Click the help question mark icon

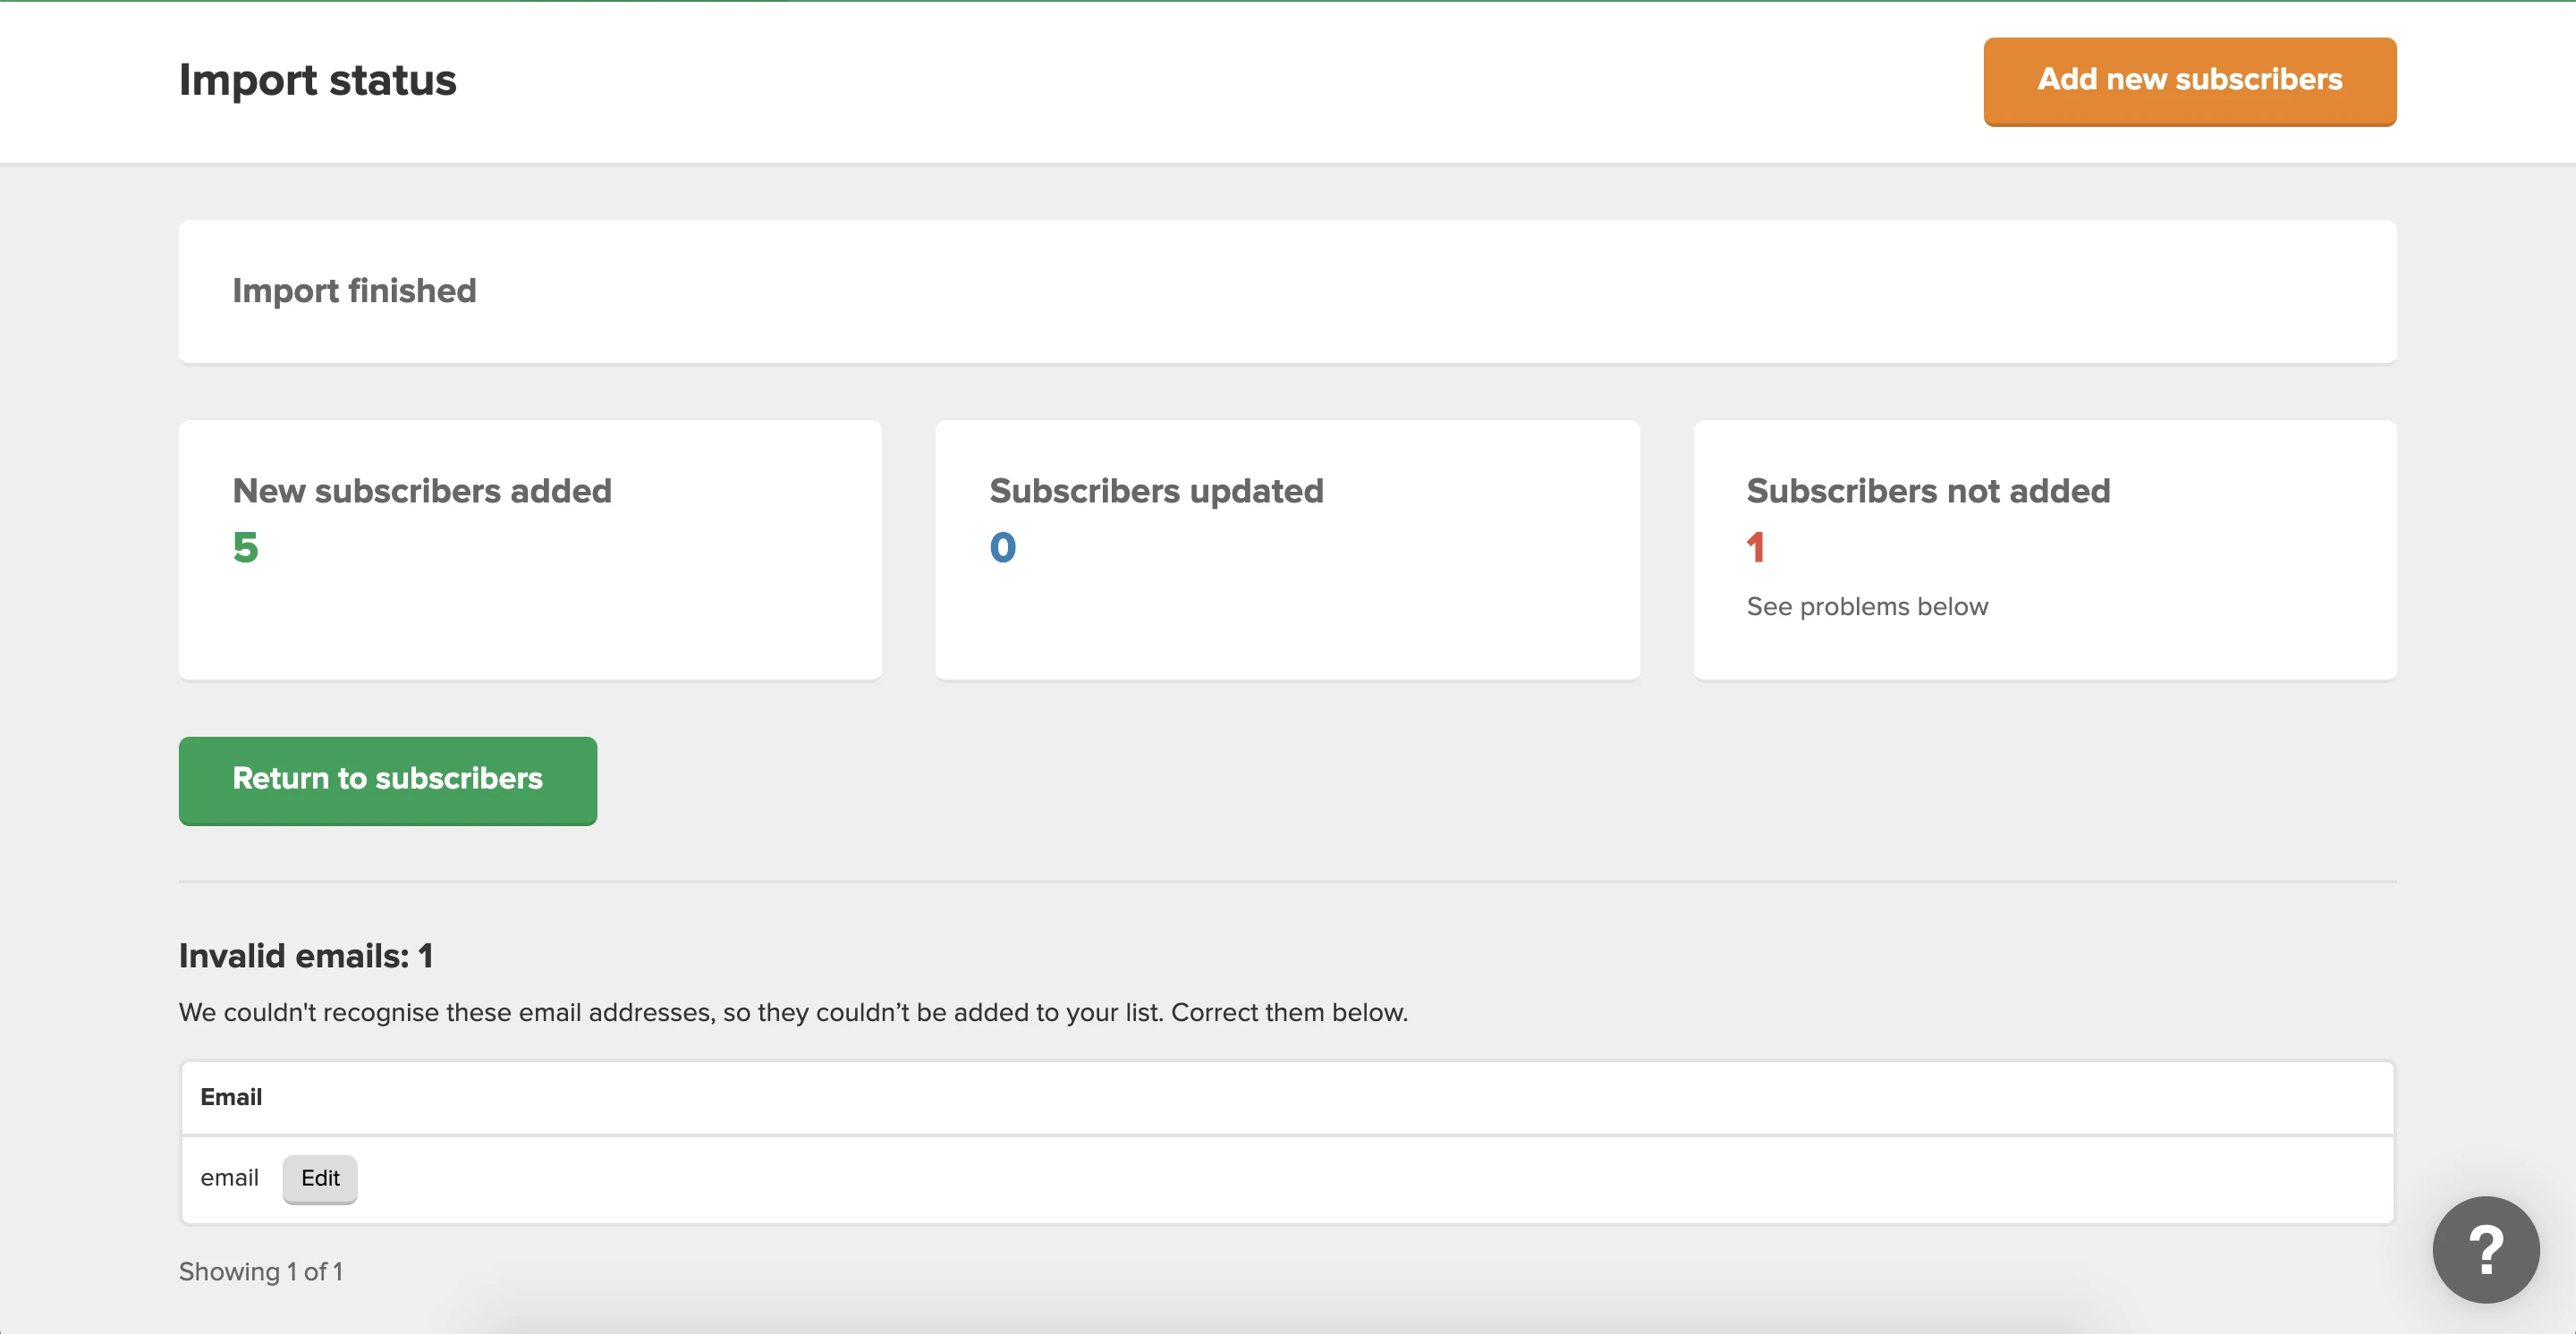[2485, 1249]
